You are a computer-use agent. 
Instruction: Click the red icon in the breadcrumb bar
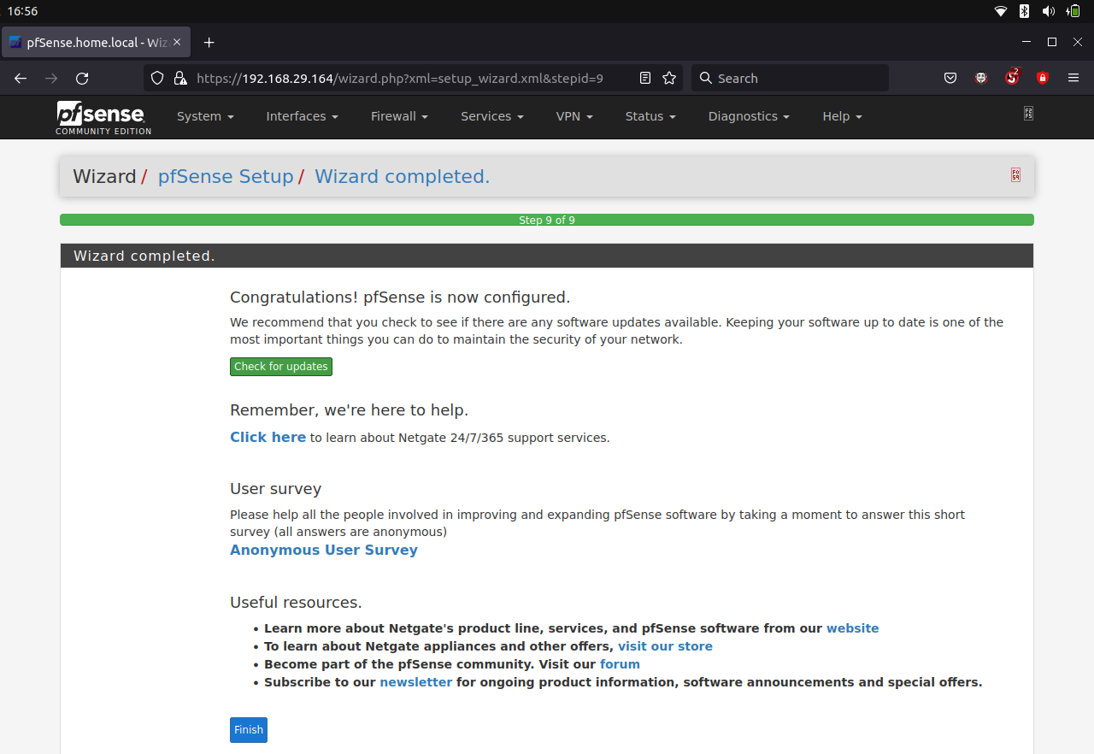(x=1015, y=174)
